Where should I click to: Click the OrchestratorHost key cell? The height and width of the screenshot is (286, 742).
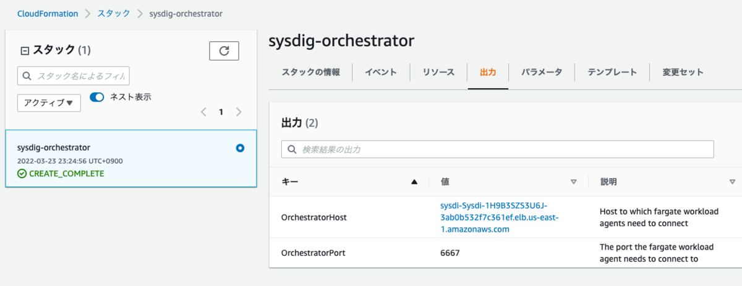pos(313,217)
